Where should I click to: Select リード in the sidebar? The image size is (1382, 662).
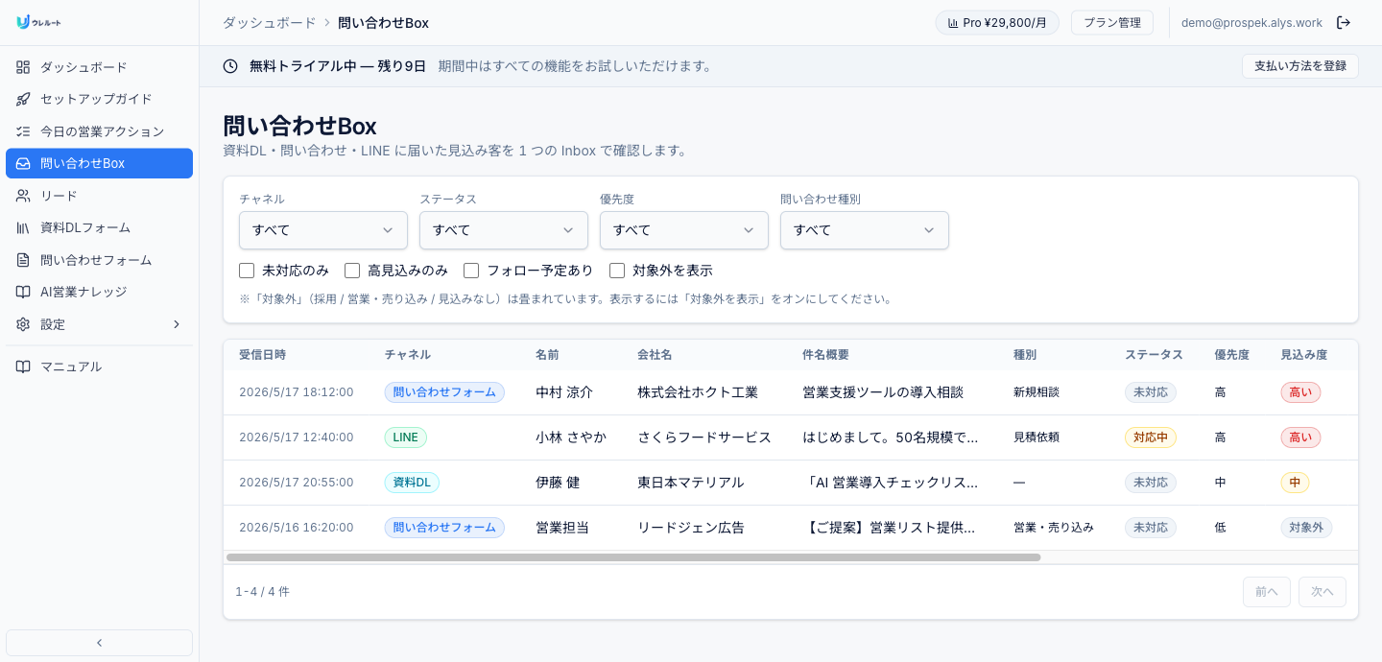[x=99, y=196]
